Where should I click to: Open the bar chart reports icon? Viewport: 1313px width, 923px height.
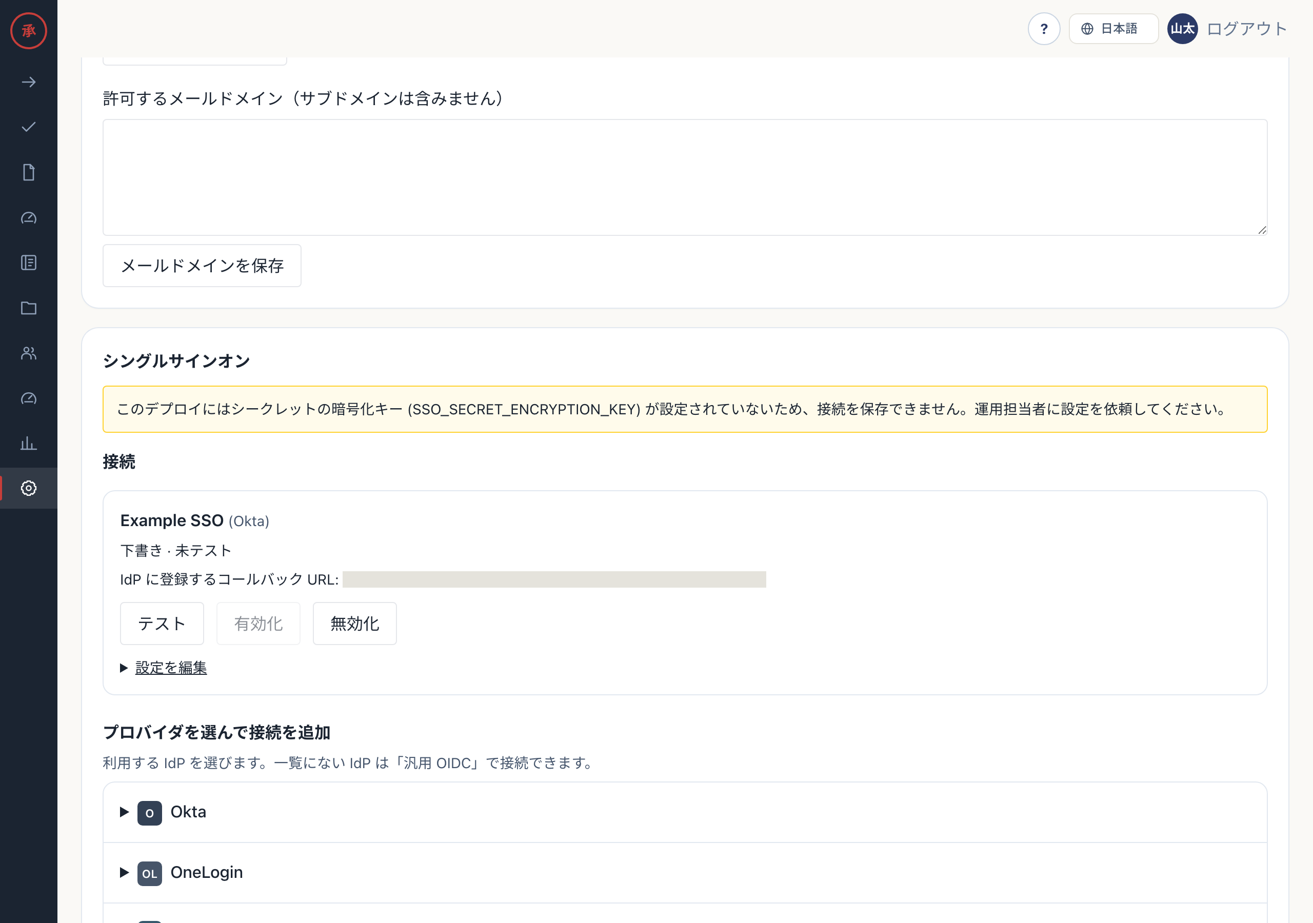[x=29, y=443]
